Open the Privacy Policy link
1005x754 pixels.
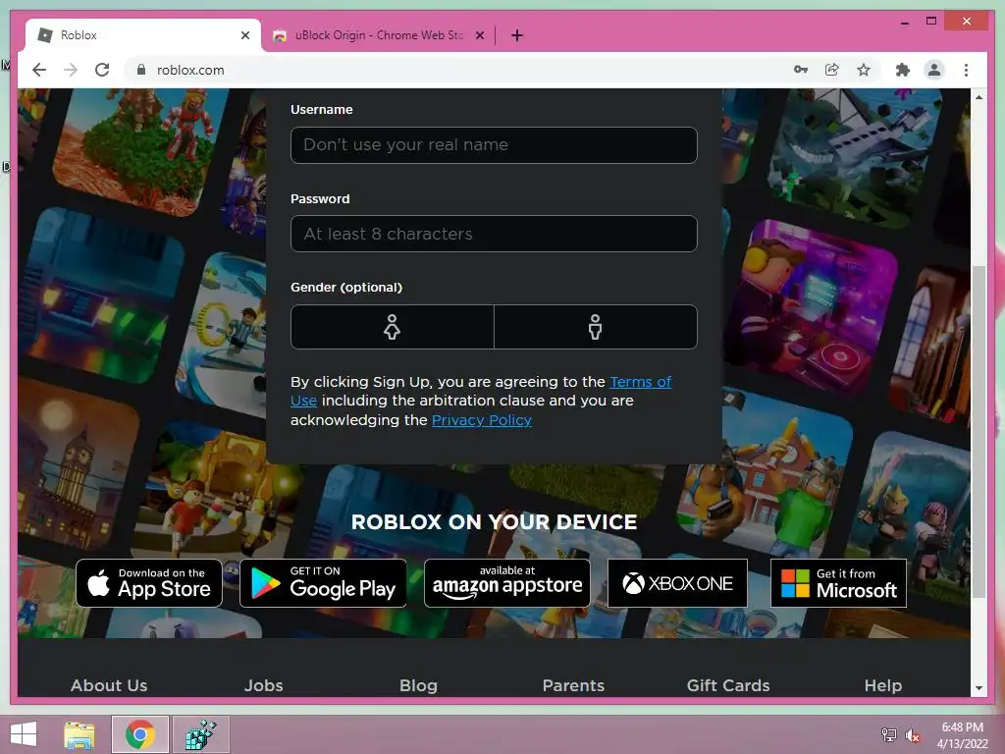(x=481, y=420)
